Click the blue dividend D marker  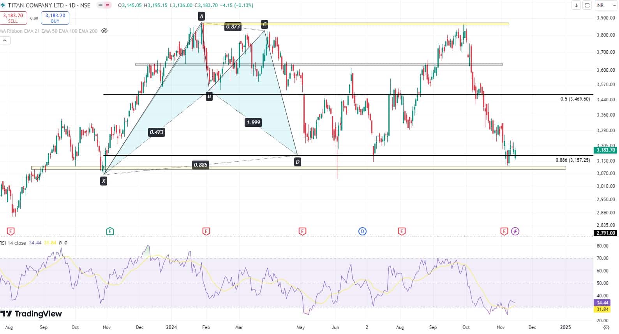[x=362, y=232]
